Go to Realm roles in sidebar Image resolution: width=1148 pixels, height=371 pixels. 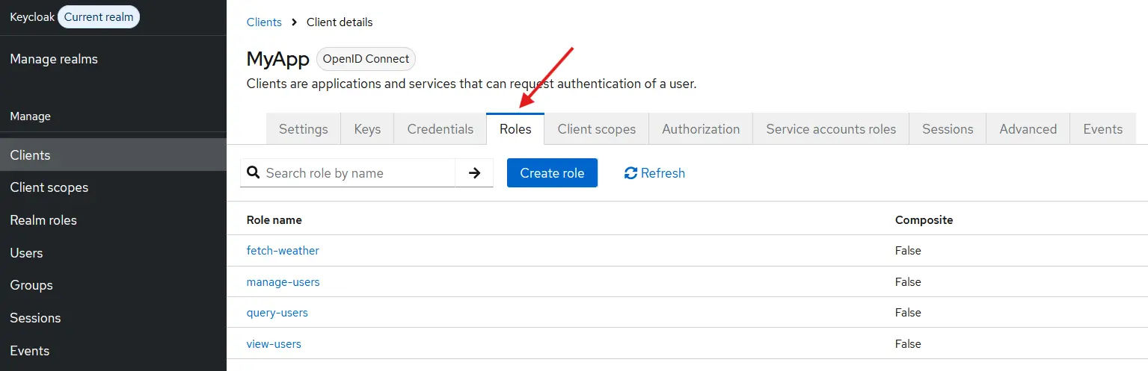point(43,220)
